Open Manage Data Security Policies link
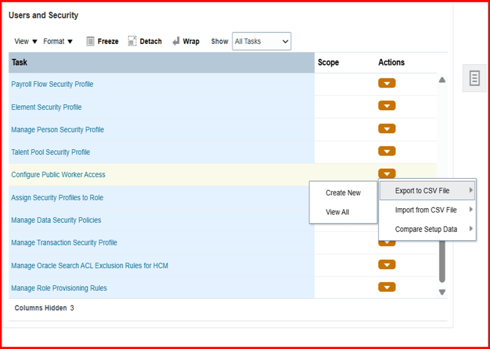This screenshot has height=349, width=490. click(x=56, y=220)
